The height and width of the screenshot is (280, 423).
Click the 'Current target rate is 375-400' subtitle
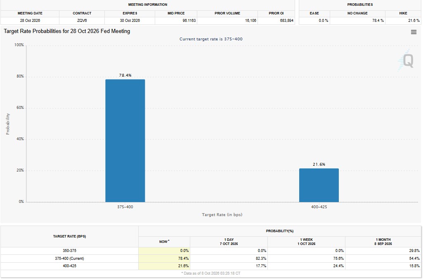(x=211, y=39)
